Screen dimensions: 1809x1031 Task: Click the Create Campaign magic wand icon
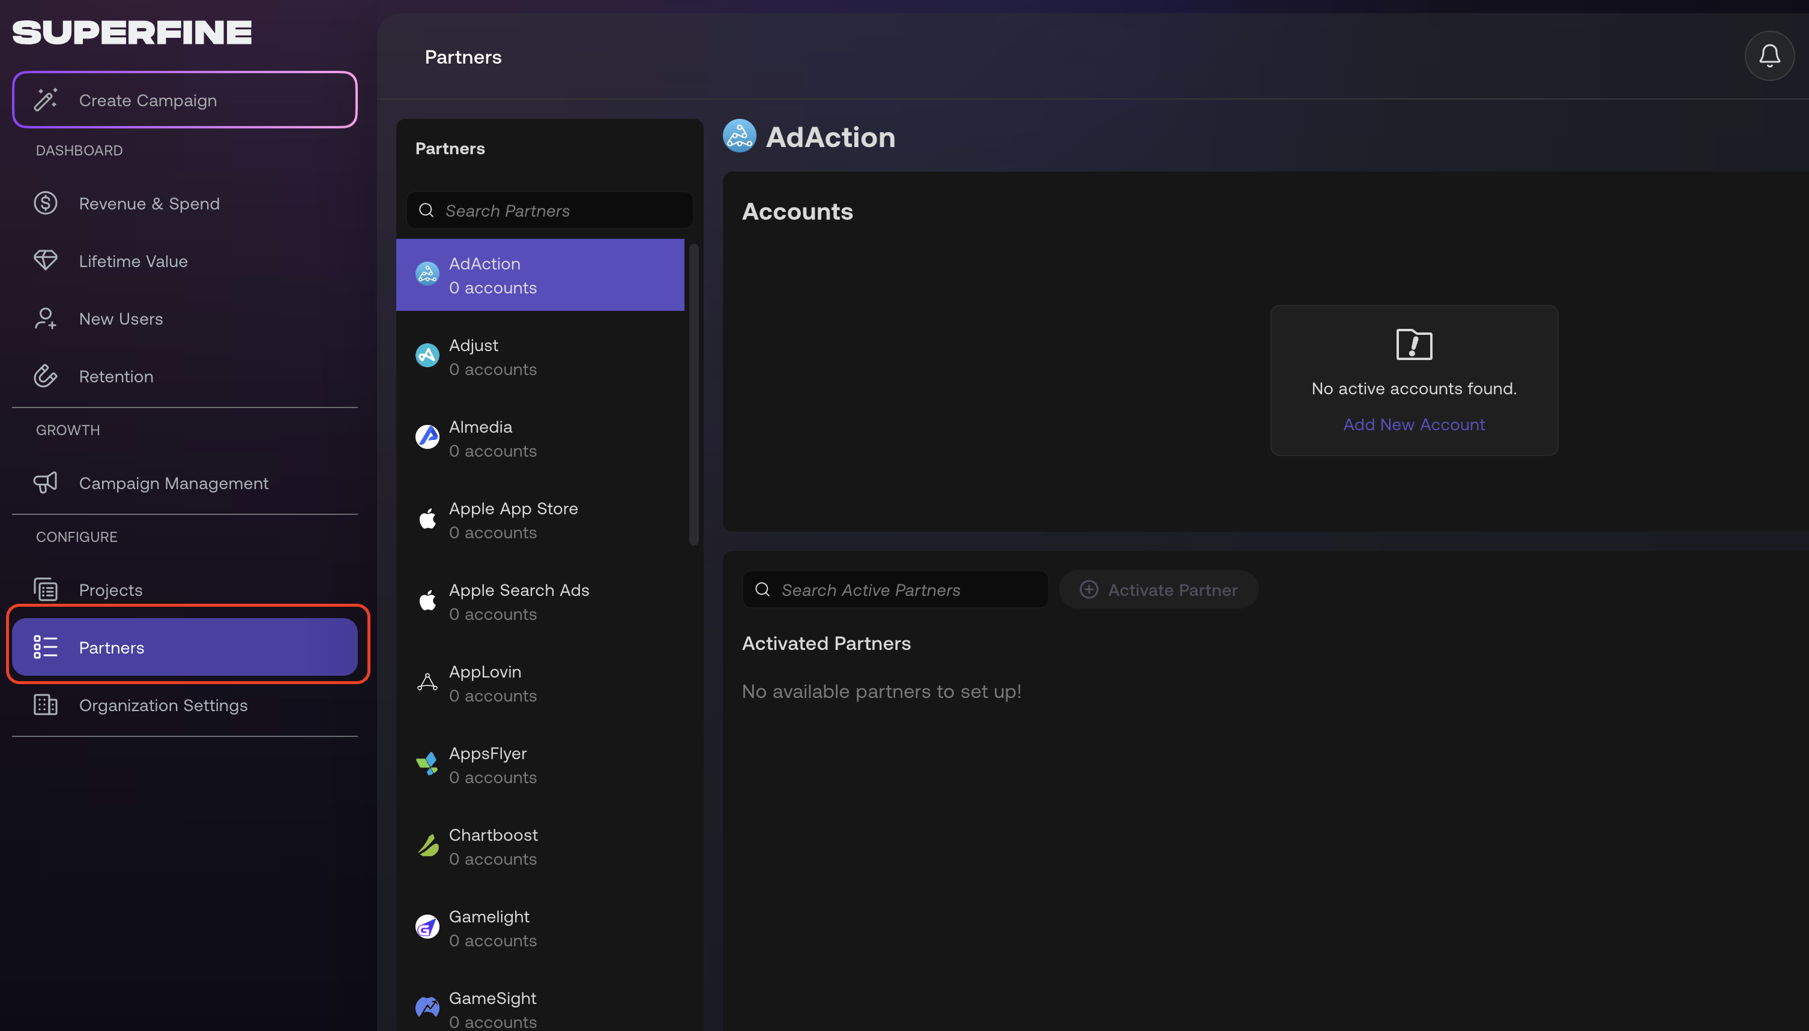tap(46, 100)
